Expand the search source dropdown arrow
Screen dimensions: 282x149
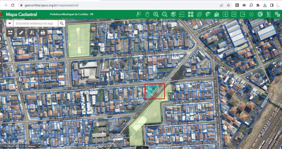click(x=10, y=23)
